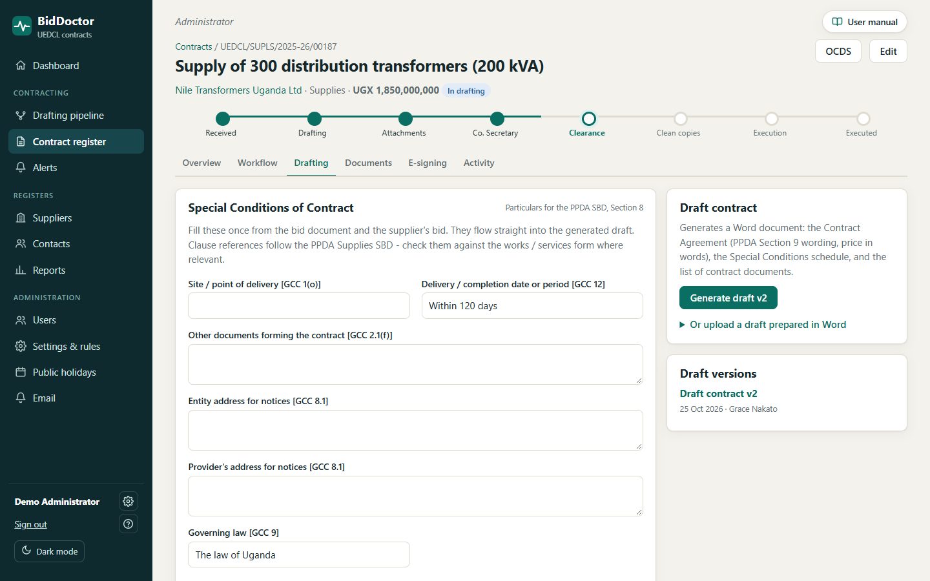Open the Documents tab
The height and width of the screenshot is (581, 930).
[368, 163]
